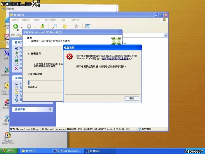
Task: Open the View (檢視) menu
Action: click(37, 20)
